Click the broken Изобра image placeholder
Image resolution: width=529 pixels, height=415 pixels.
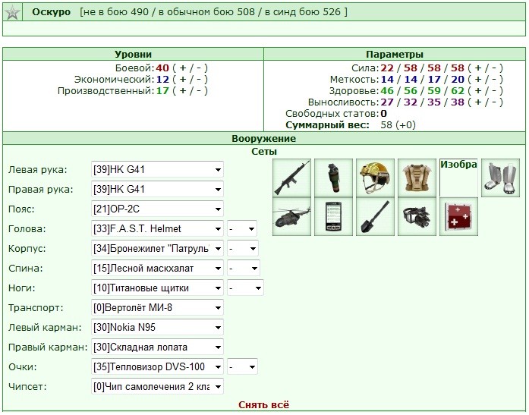click(x=458, y=178)
